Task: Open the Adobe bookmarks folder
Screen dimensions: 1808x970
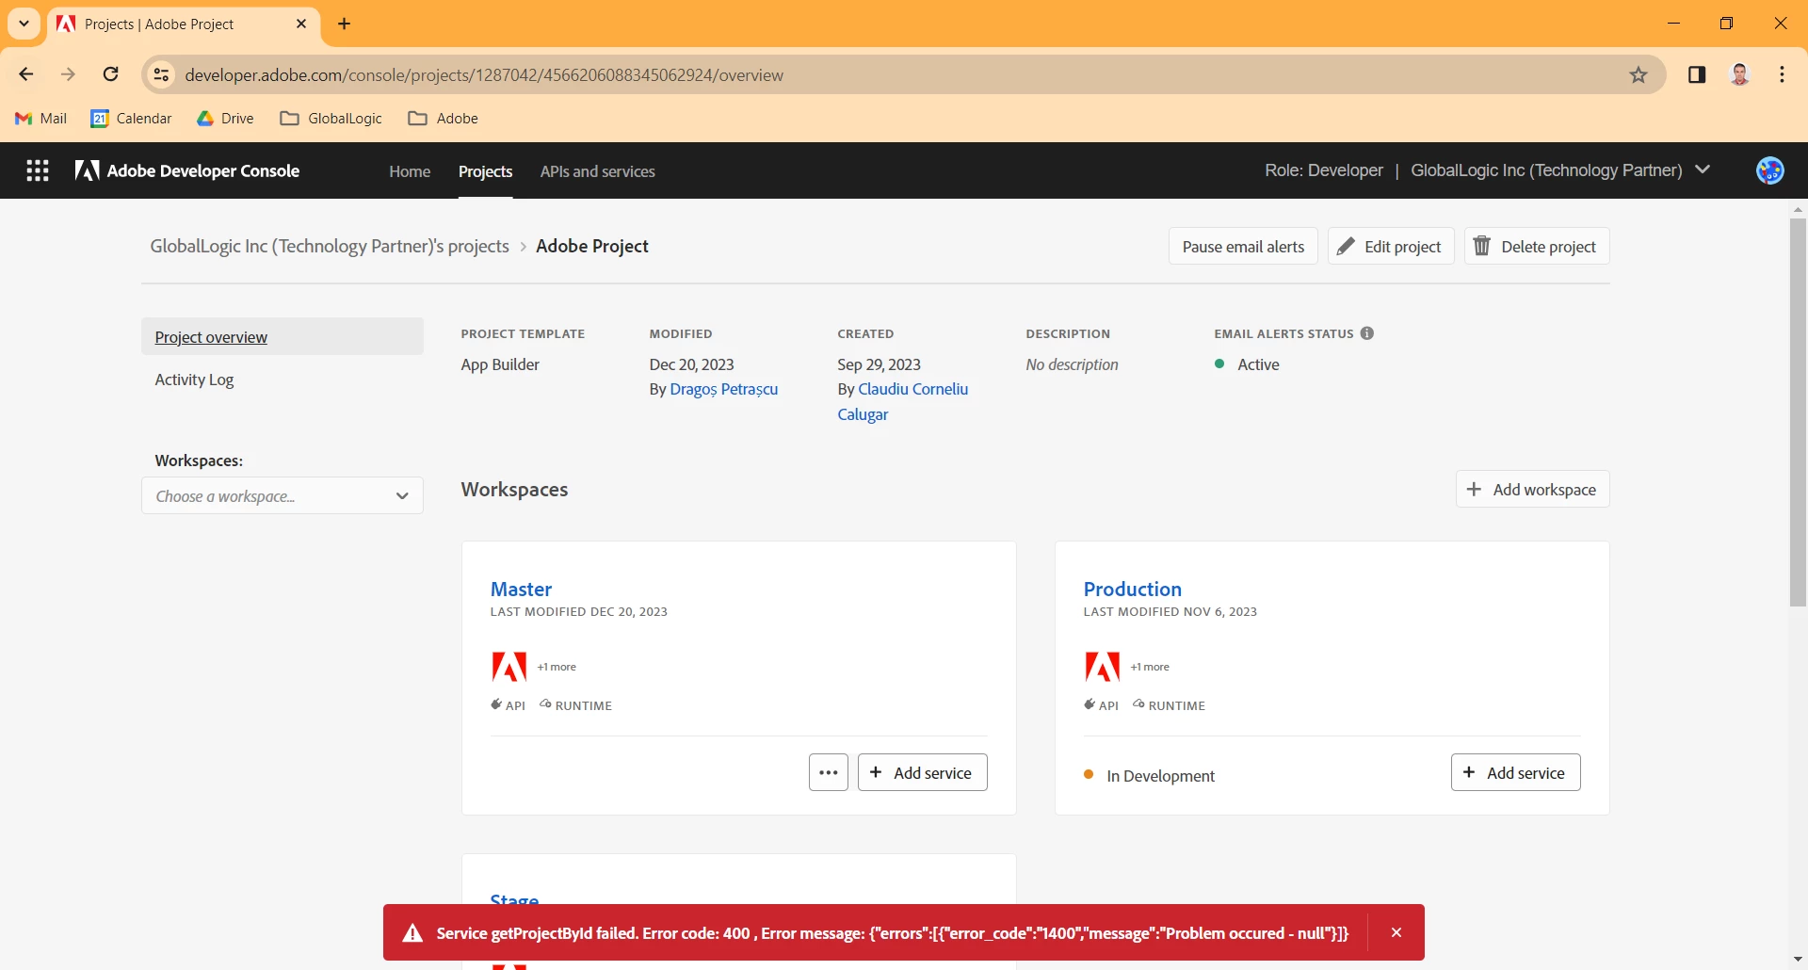Action: (x=443, y=118)
